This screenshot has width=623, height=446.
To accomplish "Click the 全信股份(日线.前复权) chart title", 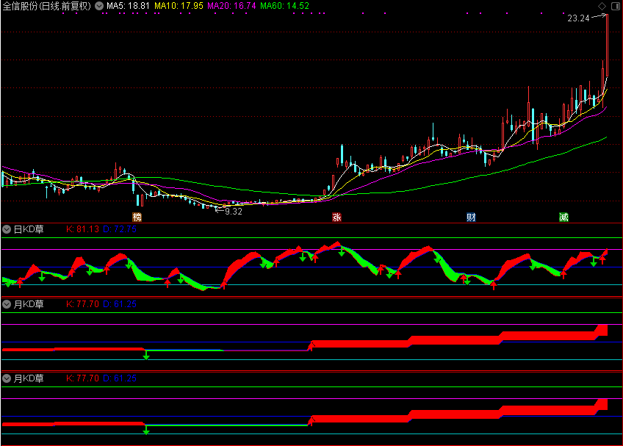I will 47,6.
